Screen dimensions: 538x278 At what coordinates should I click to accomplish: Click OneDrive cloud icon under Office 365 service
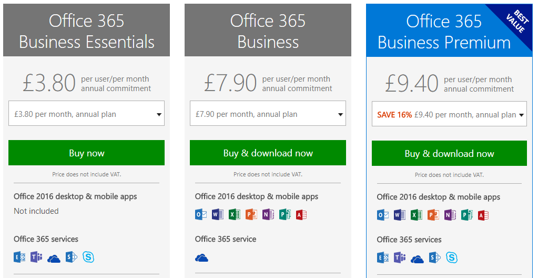point(201,257)
